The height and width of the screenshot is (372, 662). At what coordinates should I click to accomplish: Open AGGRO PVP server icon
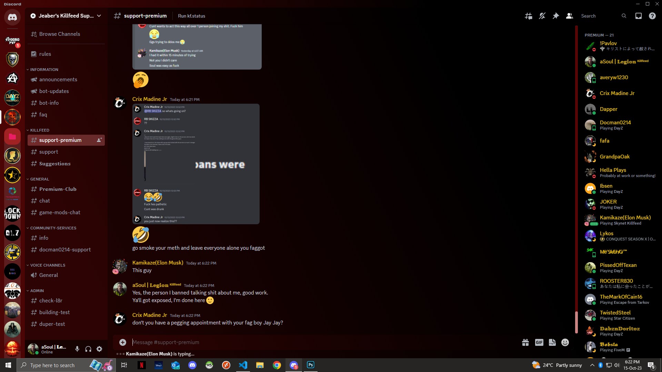click(x=12, y=40)
